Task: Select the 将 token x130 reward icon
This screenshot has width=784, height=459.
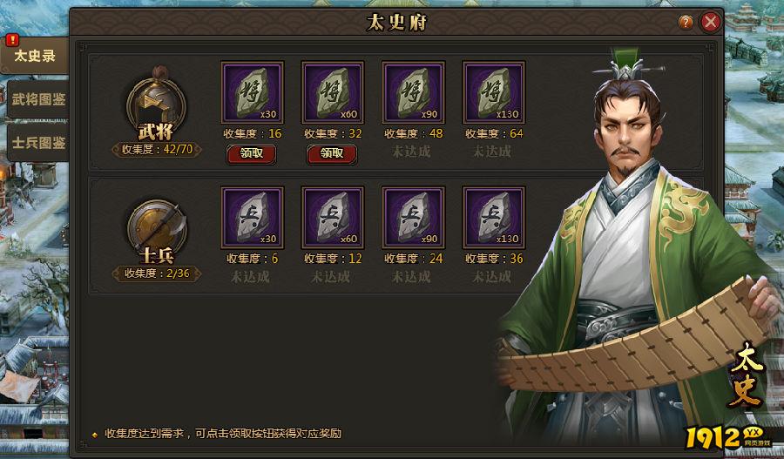Action: (x=494, y=92)
